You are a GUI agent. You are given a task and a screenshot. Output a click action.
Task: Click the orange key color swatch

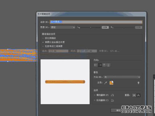111,83
